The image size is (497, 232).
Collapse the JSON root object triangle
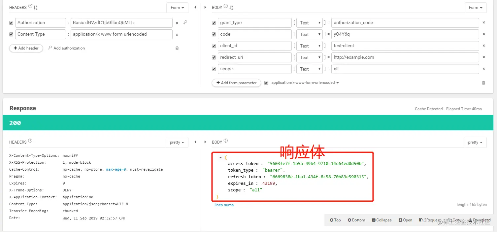[220, 157]
